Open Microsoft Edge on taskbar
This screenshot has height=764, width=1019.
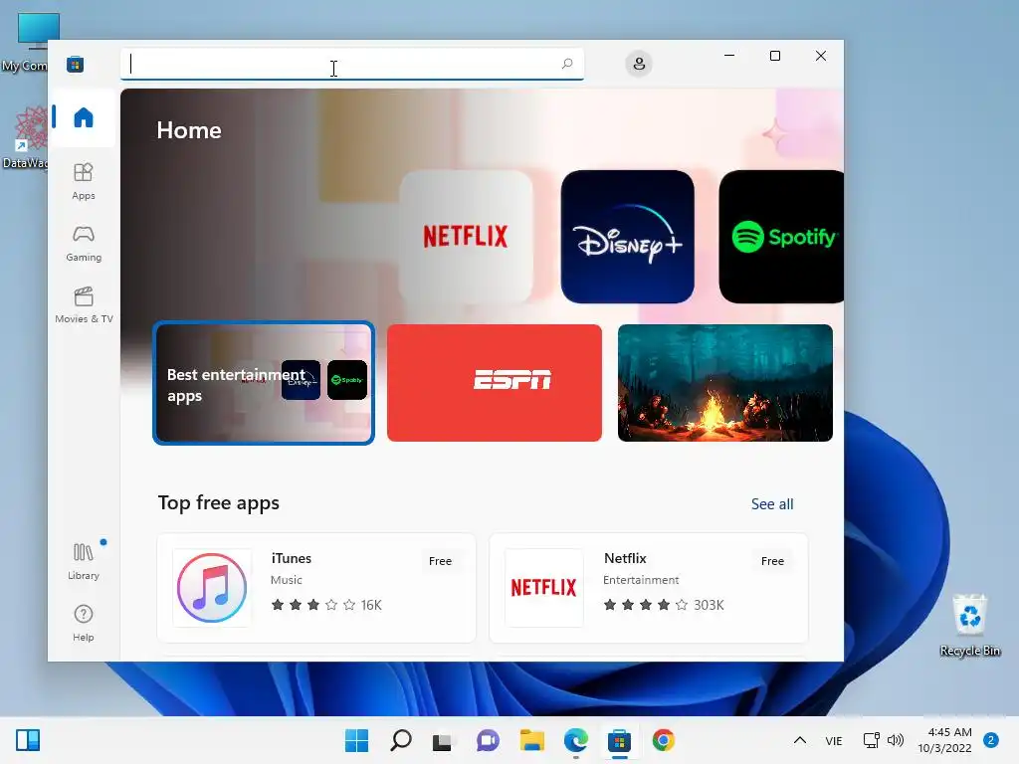click(x=576, y=740)
